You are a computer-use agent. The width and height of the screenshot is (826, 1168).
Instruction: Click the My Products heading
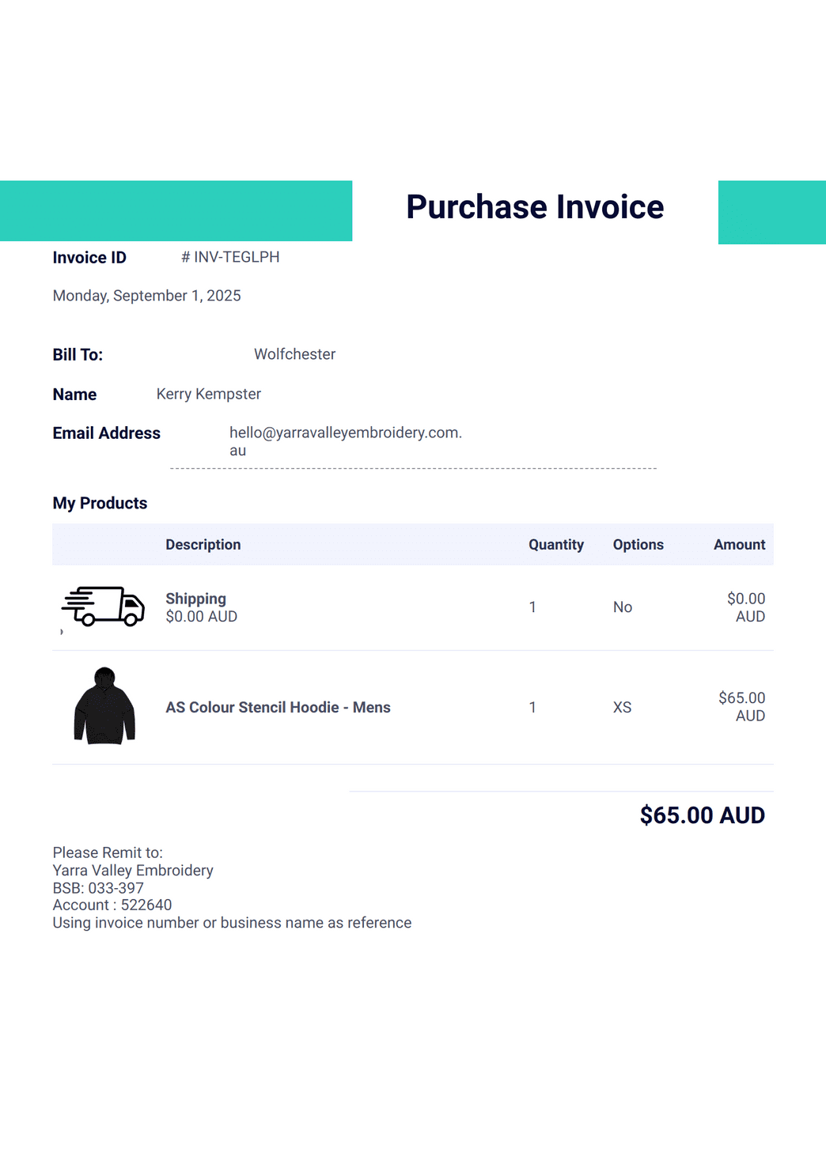point(100,504)
